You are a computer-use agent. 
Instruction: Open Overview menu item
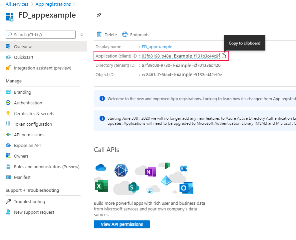44,47
